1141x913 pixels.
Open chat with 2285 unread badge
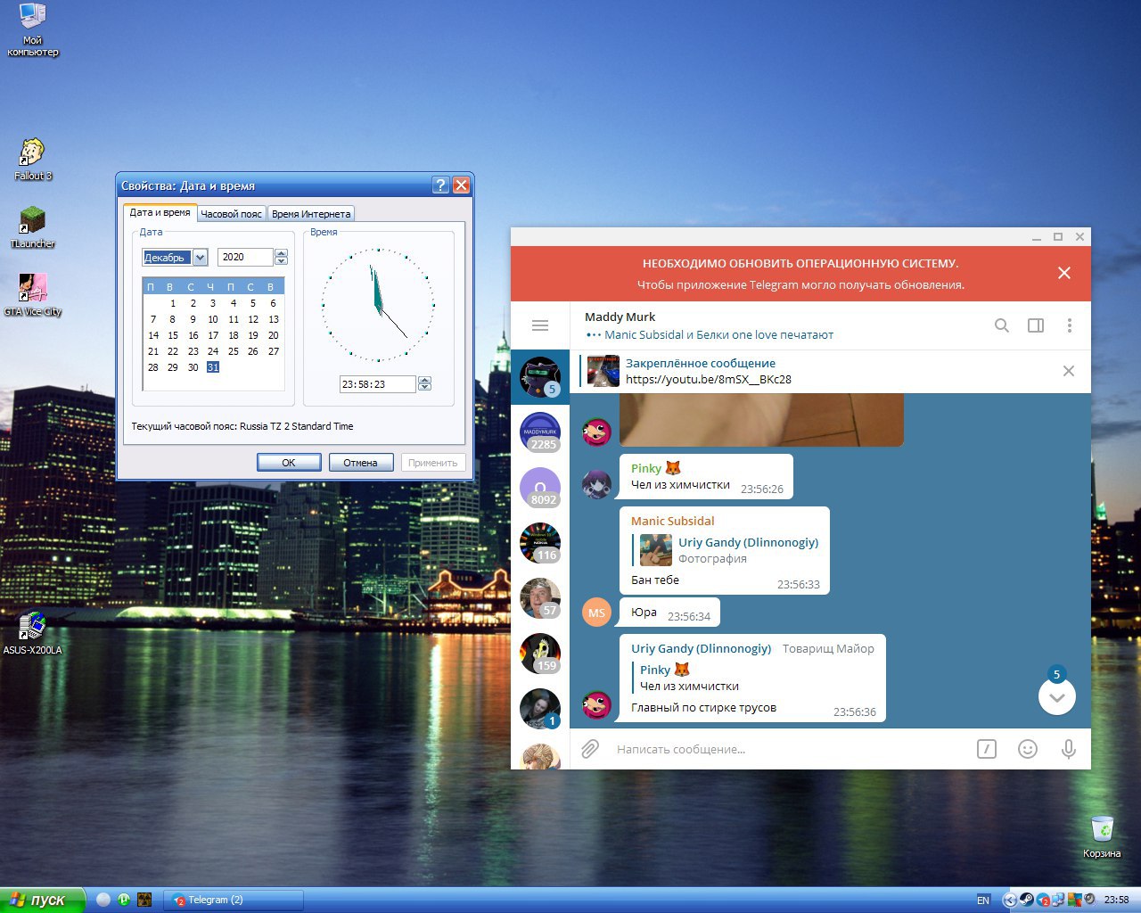coord(540,432)
